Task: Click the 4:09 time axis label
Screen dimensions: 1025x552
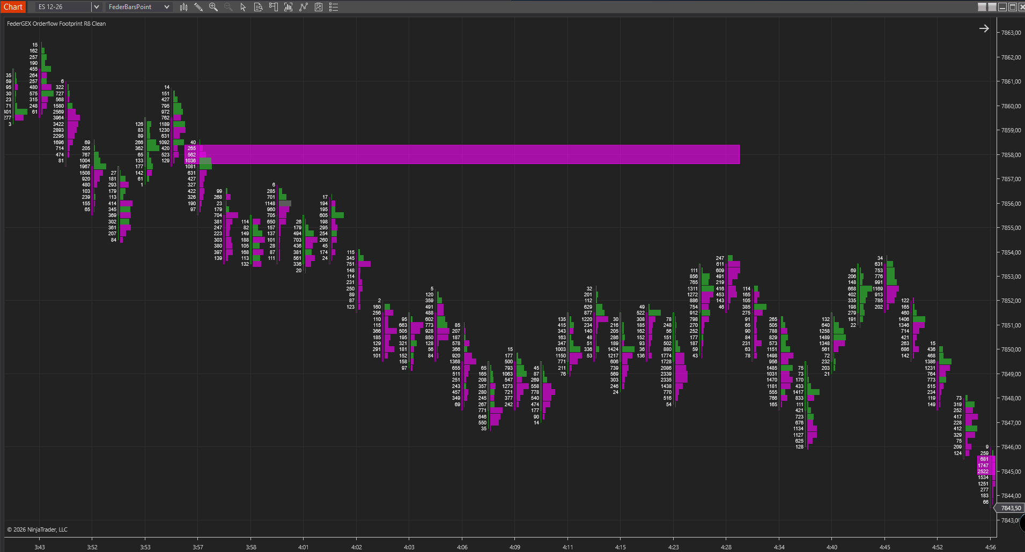Action: coord(514,547)
